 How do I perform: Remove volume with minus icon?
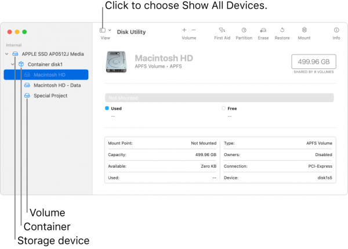pos(194,30)
